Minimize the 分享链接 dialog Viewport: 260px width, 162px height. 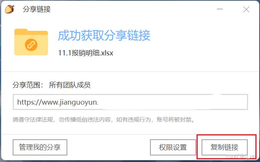tap(220, 9)
